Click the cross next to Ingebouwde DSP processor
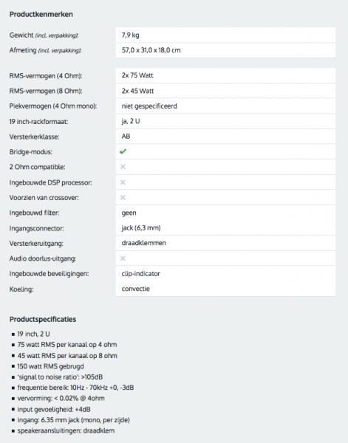The width and height of the screenshot is (348, 443). [123, 182]
